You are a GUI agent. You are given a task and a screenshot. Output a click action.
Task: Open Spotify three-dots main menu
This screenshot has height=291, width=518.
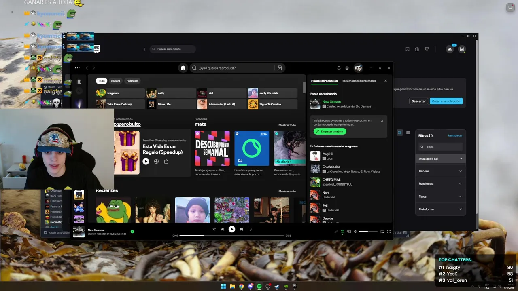coord(77,68)
